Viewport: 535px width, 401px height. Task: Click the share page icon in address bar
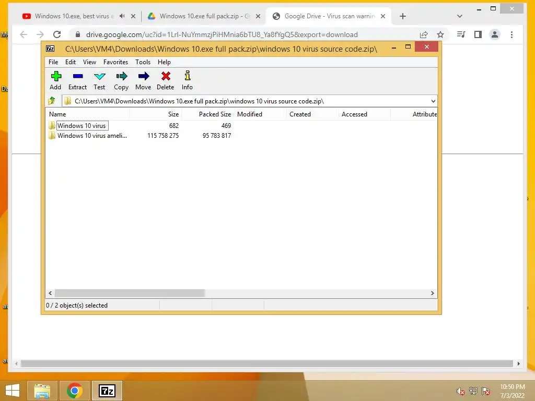(x=424, y=34)
